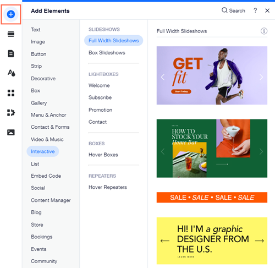The image size is (275, 268).
Task: Open the Content Manager category
Action: [51, 200]
